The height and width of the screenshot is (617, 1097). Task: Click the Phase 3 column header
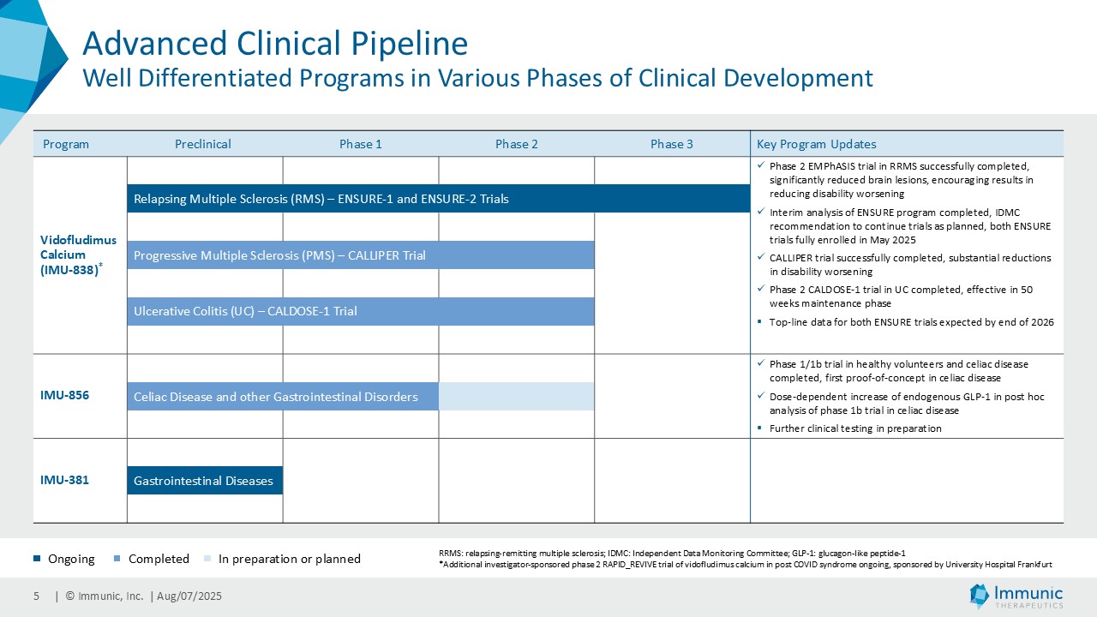pos(671,144)
